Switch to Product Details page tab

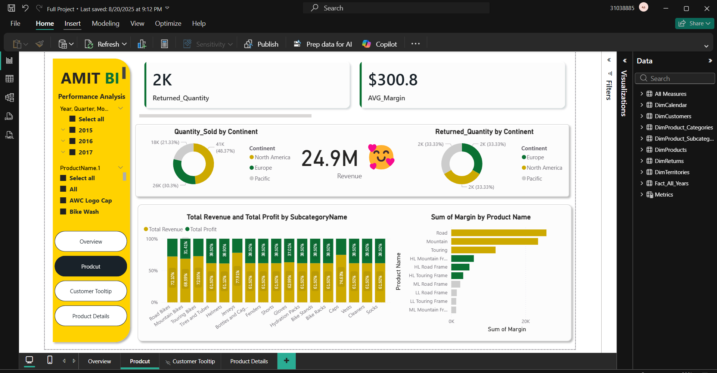click(249, 361)
